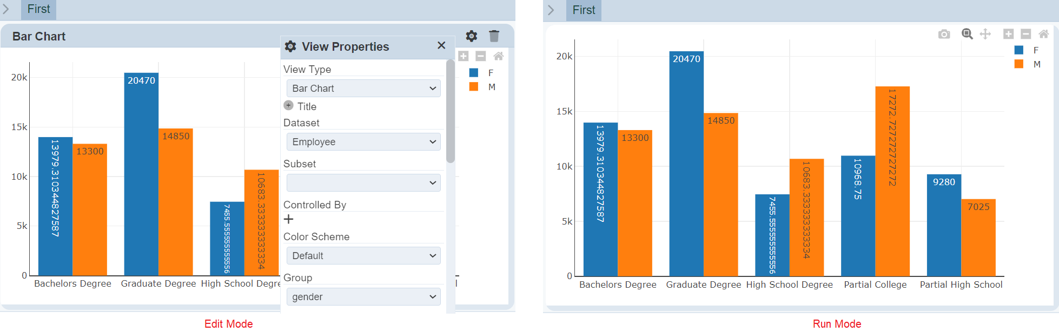This screenshot has height=332, width=1059.
Task: Open the View Type dropdown showing Bar Chart
Action: [363, 89]
